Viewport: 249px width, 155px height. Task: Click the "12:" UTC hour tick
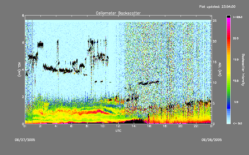point(118,126)
